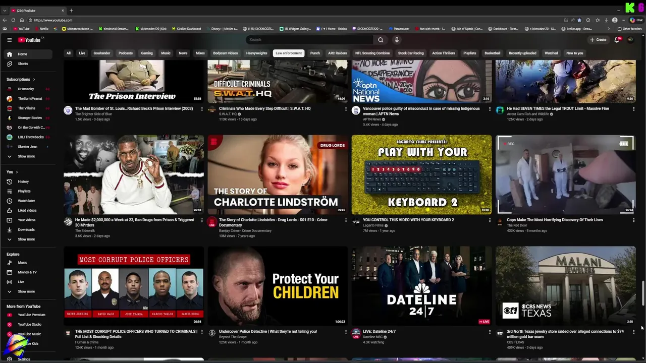The width and height of the screenshot is (646, 363).
Task: Open options menu for Keyboard 2 video
Action: click(490, 220)
